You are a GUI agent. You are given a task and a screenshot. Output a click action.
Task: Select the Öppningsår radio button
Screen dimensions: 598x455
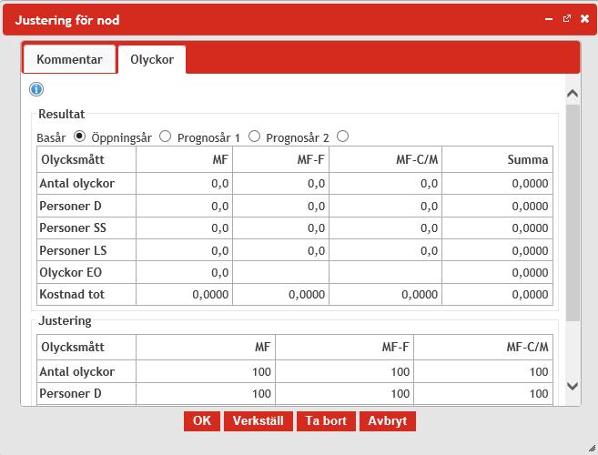(x=165, y=136)
